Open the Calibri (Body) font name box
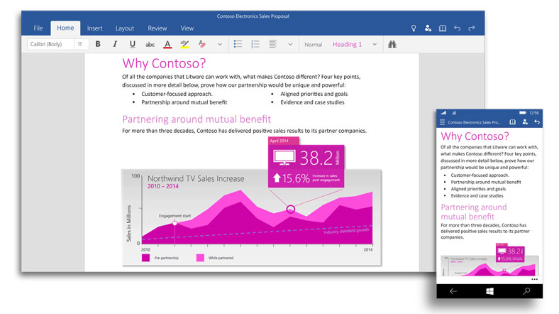This screenshot has width=559, height=314. click(50, 44)
